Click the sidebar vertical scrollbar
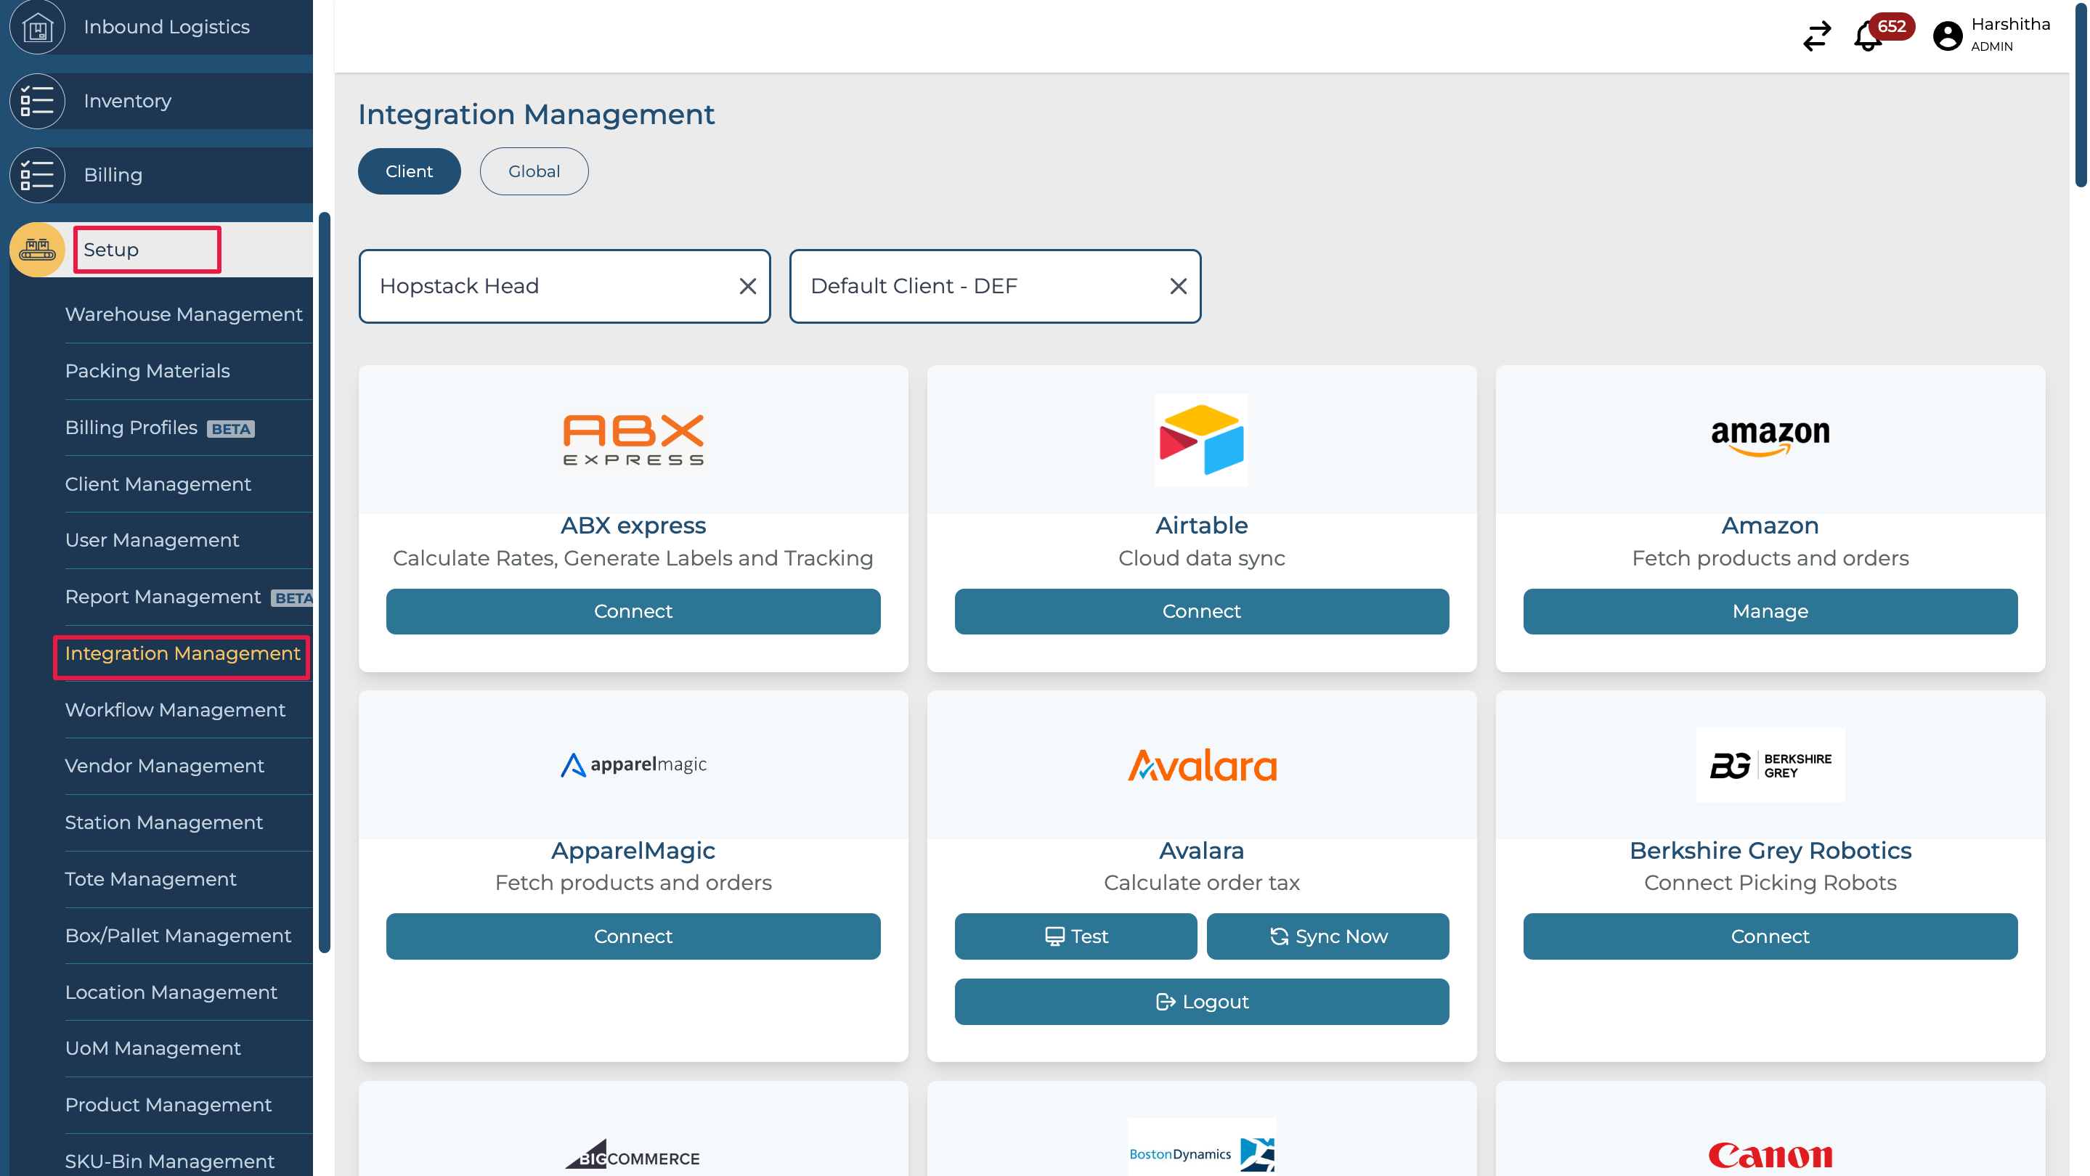The height and width of the screenshot is (1176, 2090). [x=325, y=582]
